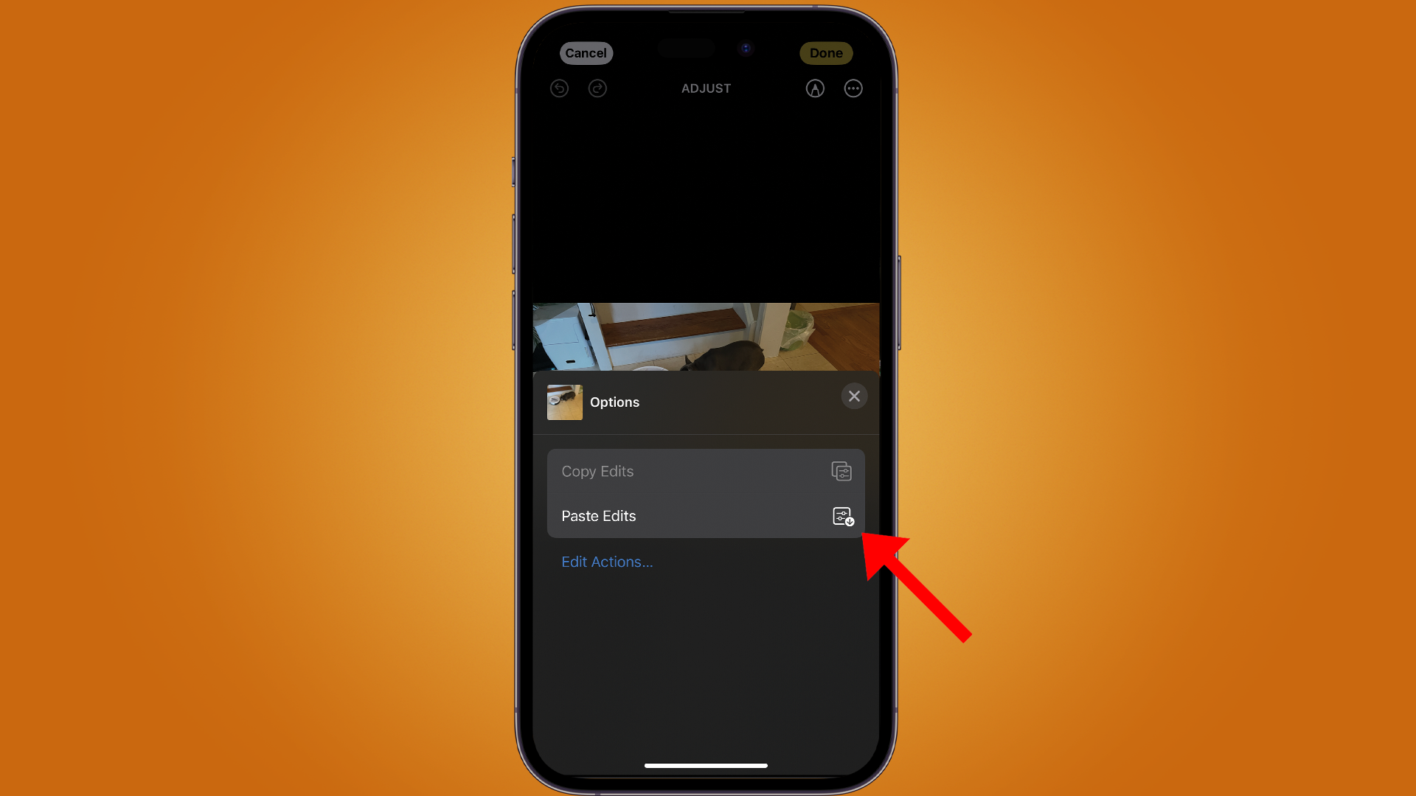Open Edit Actions menu
Screen dimensions: 1416x796
tap(607, 561)
